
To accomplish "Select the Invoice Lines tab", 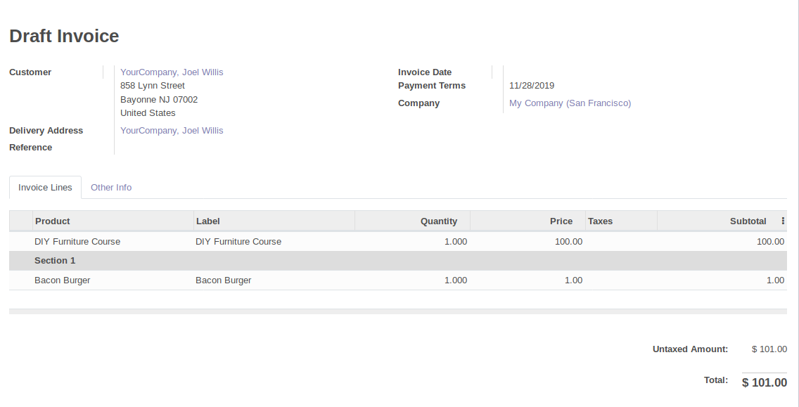I will [44, 187].
